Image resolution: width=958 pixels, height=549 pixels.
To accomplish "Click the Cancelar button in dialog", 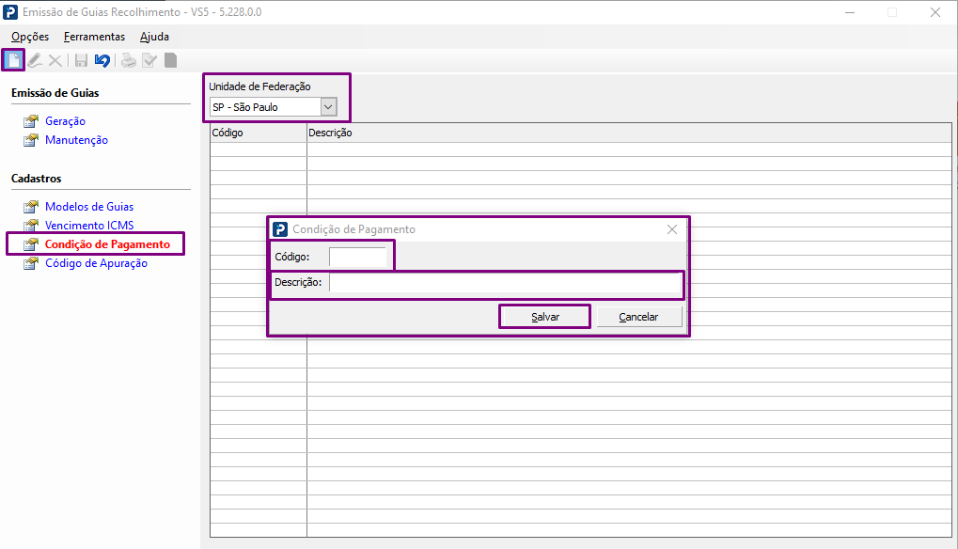I will tap(638, 317).
